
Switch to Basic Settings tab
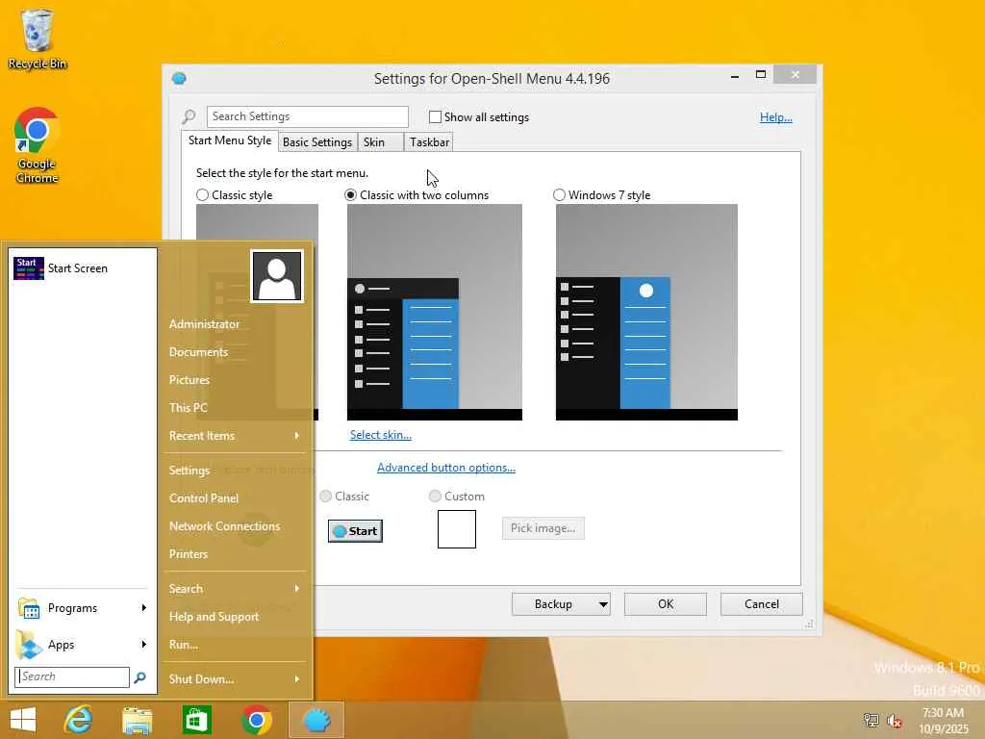[317, 142]
